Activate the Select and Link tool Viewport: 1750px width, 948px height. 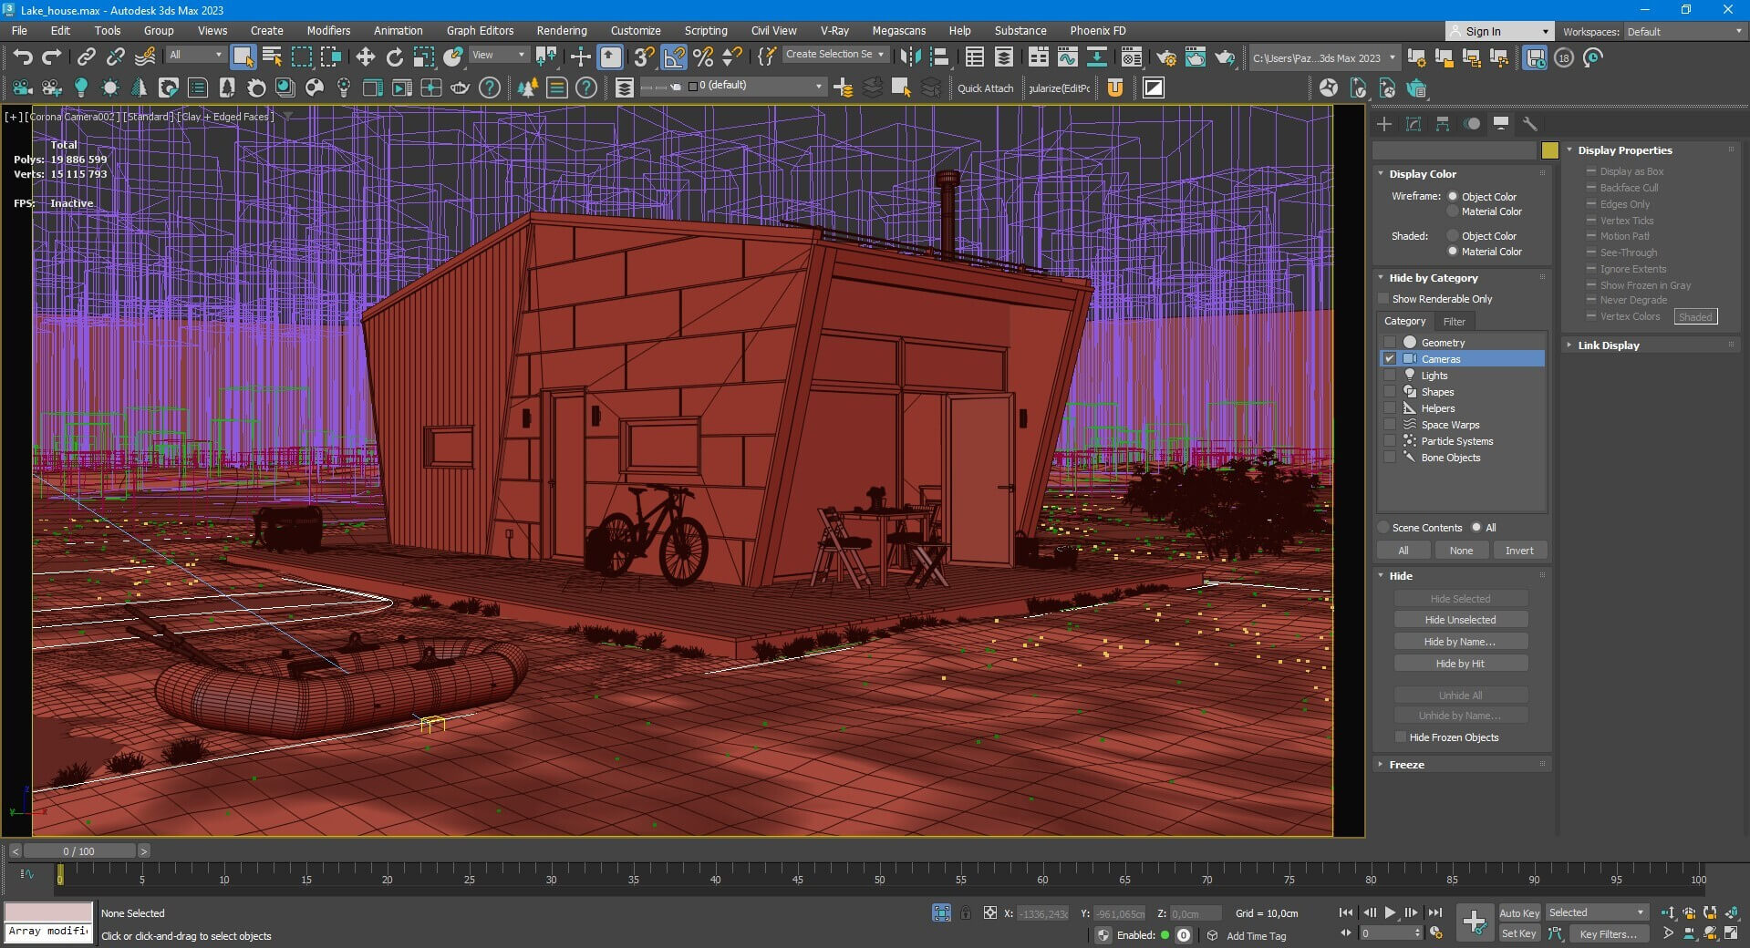coord(86,57)
